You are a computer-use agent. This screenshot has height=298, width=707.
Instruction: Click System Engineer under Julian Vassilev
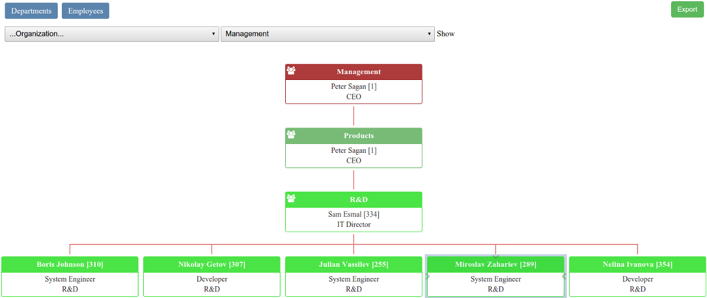tap(353, 279)
